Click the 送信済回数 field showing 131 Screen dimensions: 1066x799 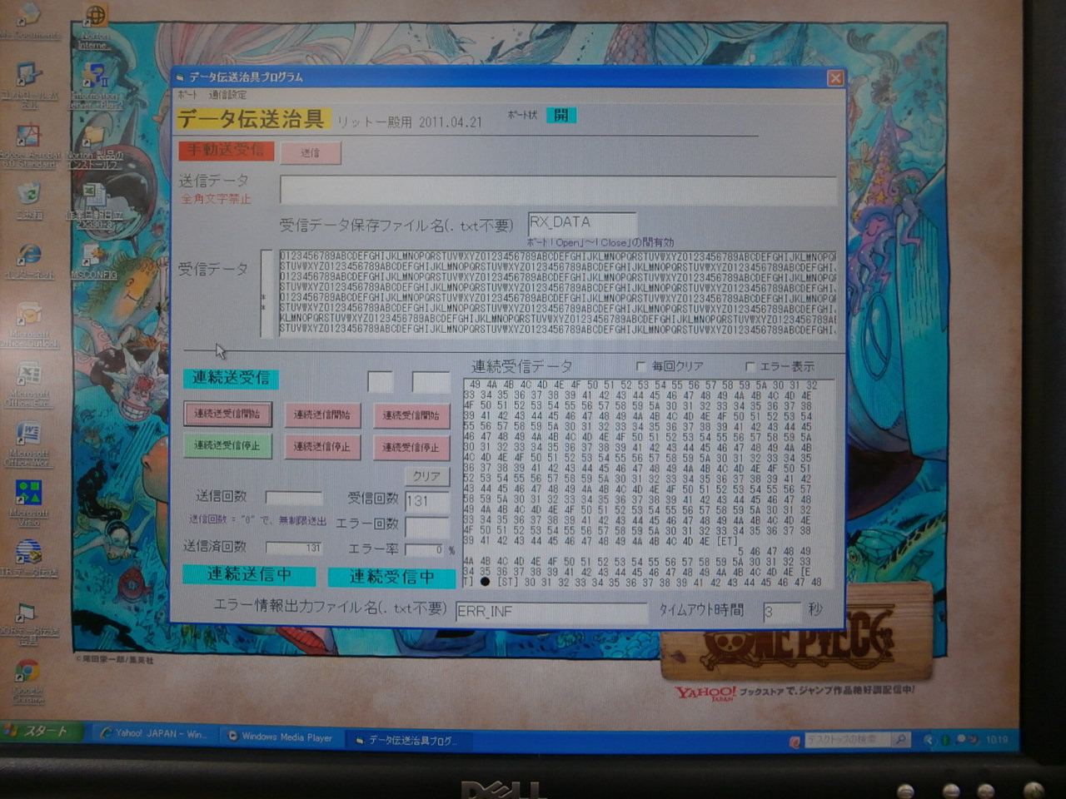[x=294, y=548]
